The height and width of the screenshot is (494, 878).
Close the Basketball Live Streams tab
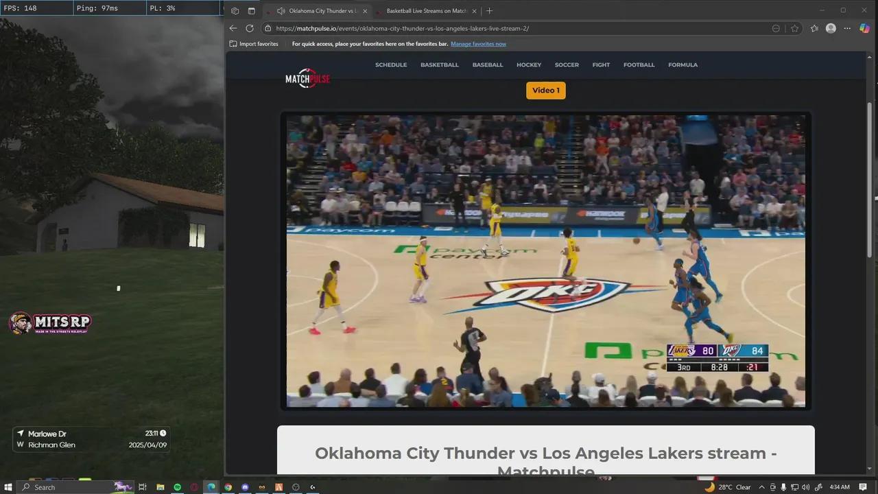tap(475, 11)
